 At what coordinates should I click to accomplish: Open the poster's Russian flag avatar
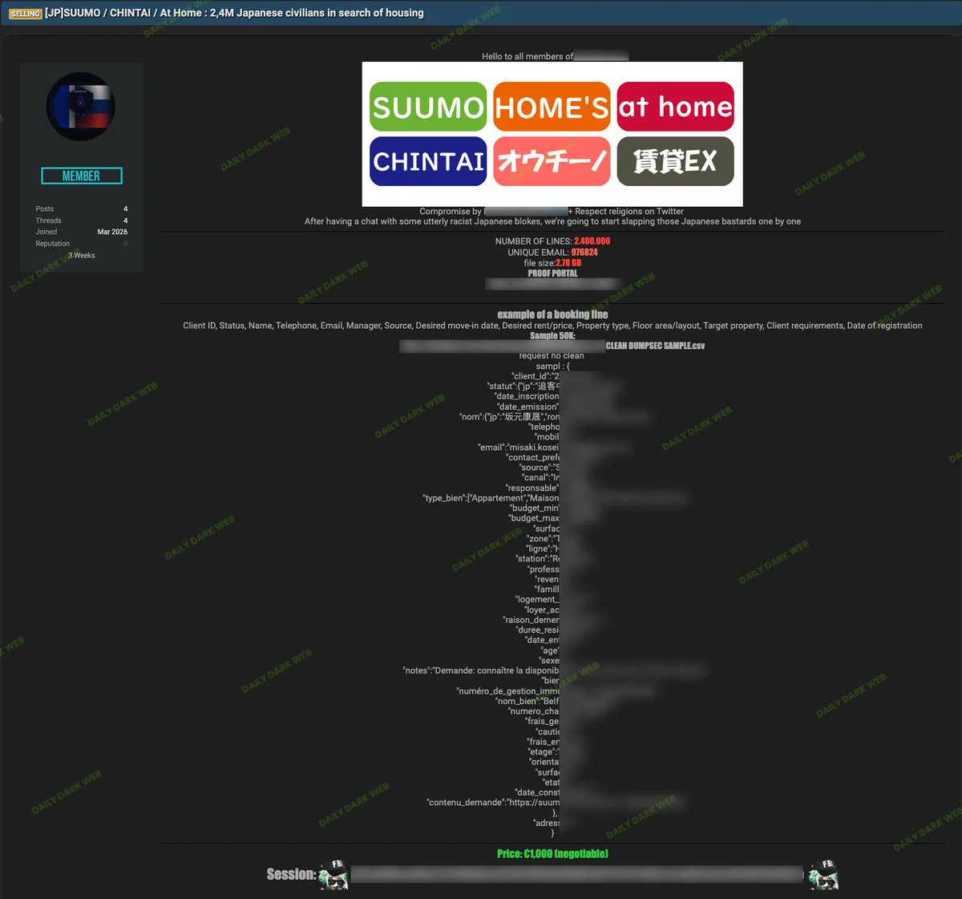(81, 106)
